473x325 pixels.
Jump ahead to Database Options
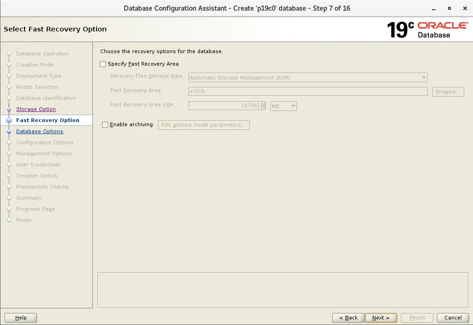40,131
